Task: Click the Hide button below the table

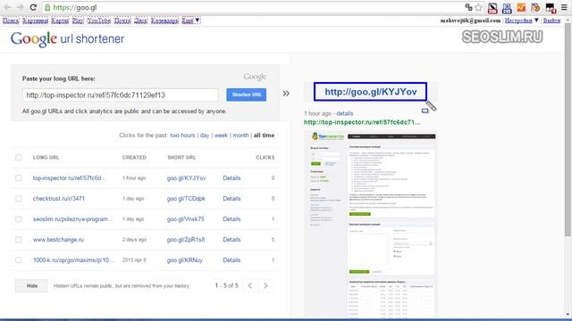Action: coord(31,285)
